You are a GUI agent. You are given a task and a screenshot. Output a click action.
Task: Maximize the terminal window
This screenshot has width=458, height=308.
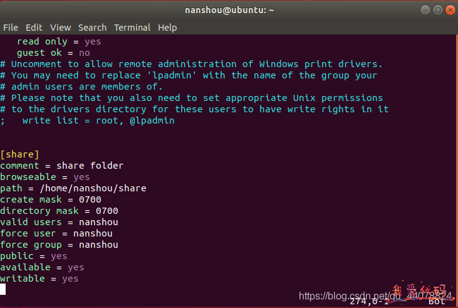[x=438, y=10]
